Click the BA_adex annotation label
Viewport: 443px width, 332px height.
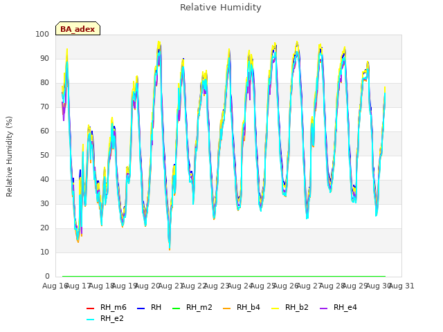pyautogui.click(x=78, y=29)
